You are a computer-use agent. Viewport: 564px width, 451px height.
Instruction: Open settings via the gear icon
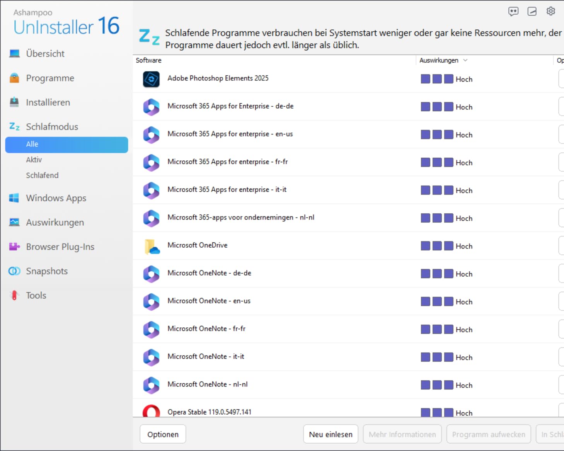coord(551,11)
